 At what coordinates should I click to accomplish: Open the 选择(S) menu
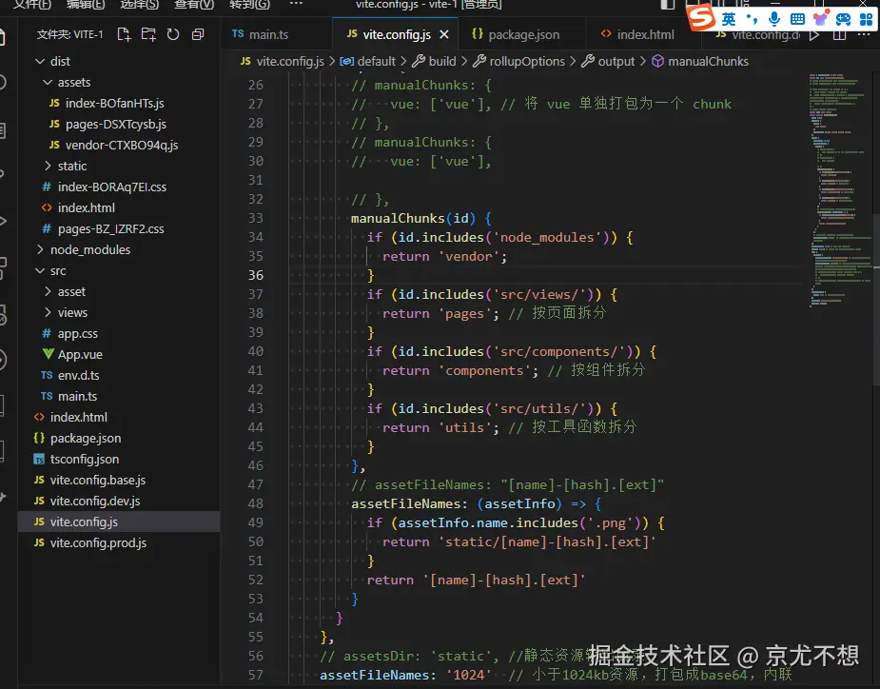coord(139,5)
